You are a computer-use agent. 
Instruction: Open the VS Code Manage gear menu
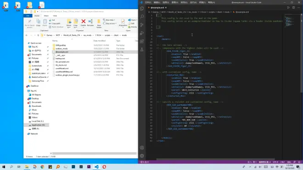coord(142,156)
